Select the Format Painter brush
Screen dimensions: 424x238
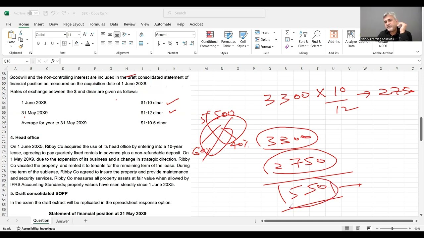21,46
